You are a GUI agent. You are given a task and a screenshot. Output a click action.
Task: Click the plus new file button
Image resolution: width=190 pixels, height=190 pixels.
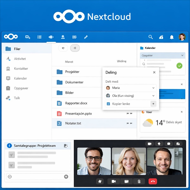coord(75,48)
